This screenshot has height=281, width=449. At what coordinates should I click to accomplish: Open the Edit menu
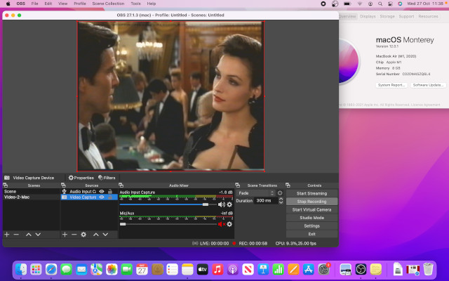click(48, 4)
